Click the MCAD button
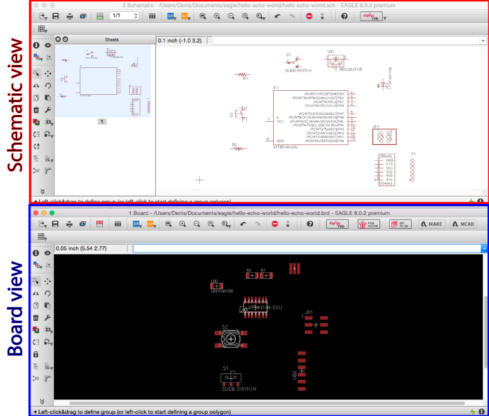The width and height of the screenshot is (489, 416). (x=463, y=224)
